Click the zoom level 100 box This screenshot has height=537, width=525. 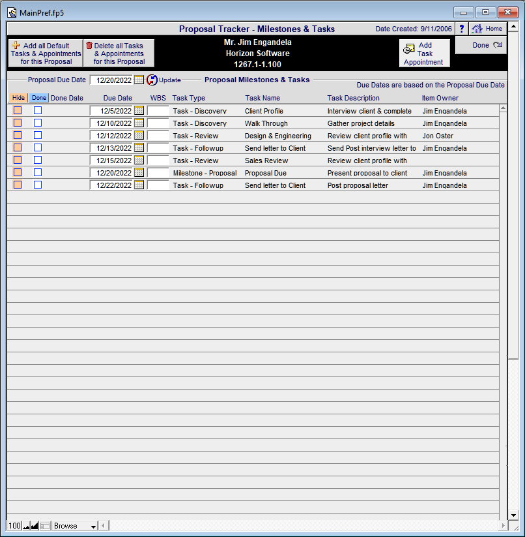[15, 526]
